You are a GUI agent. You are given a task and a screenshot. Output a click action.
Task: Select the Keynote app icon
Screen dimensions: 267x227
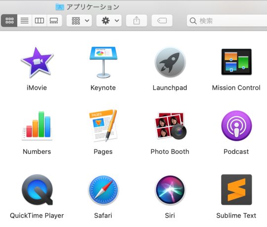coord(103,62)
